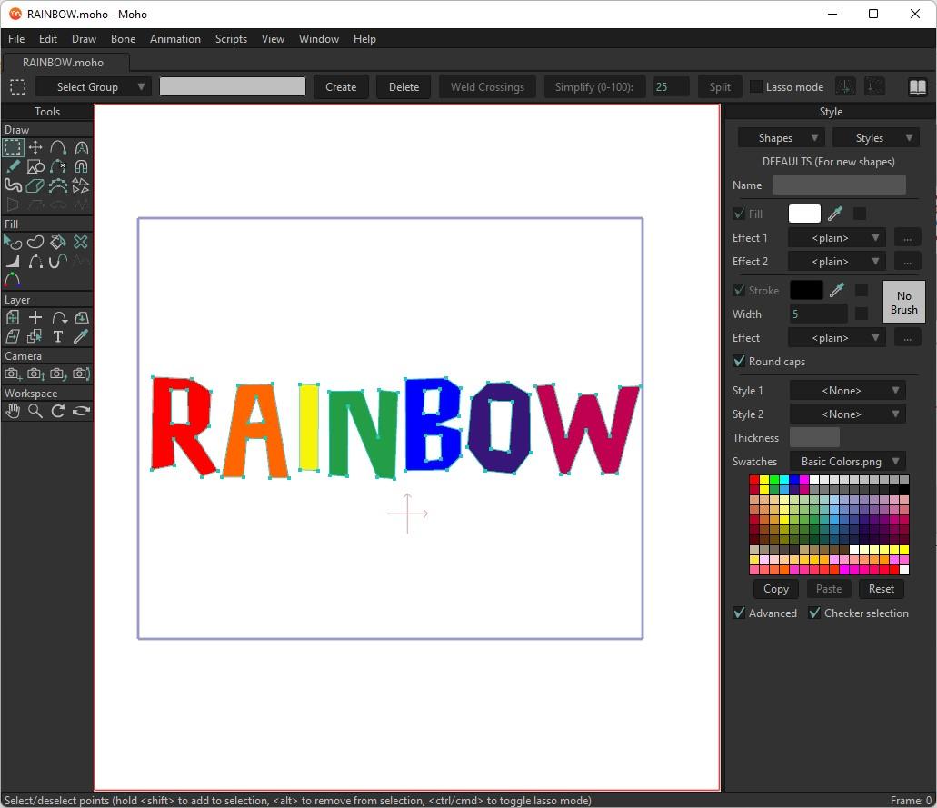Viewport: 937px width, 808px height.
Task: Choose the Layer Selector tool
Action: [35, 336]
